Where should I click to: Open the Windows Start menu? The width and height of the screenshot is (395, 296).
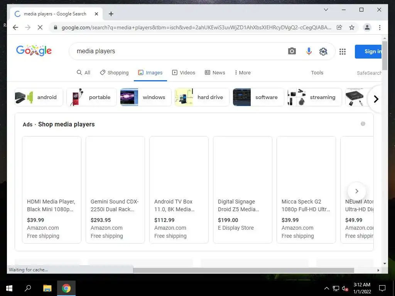pos(9,288)
